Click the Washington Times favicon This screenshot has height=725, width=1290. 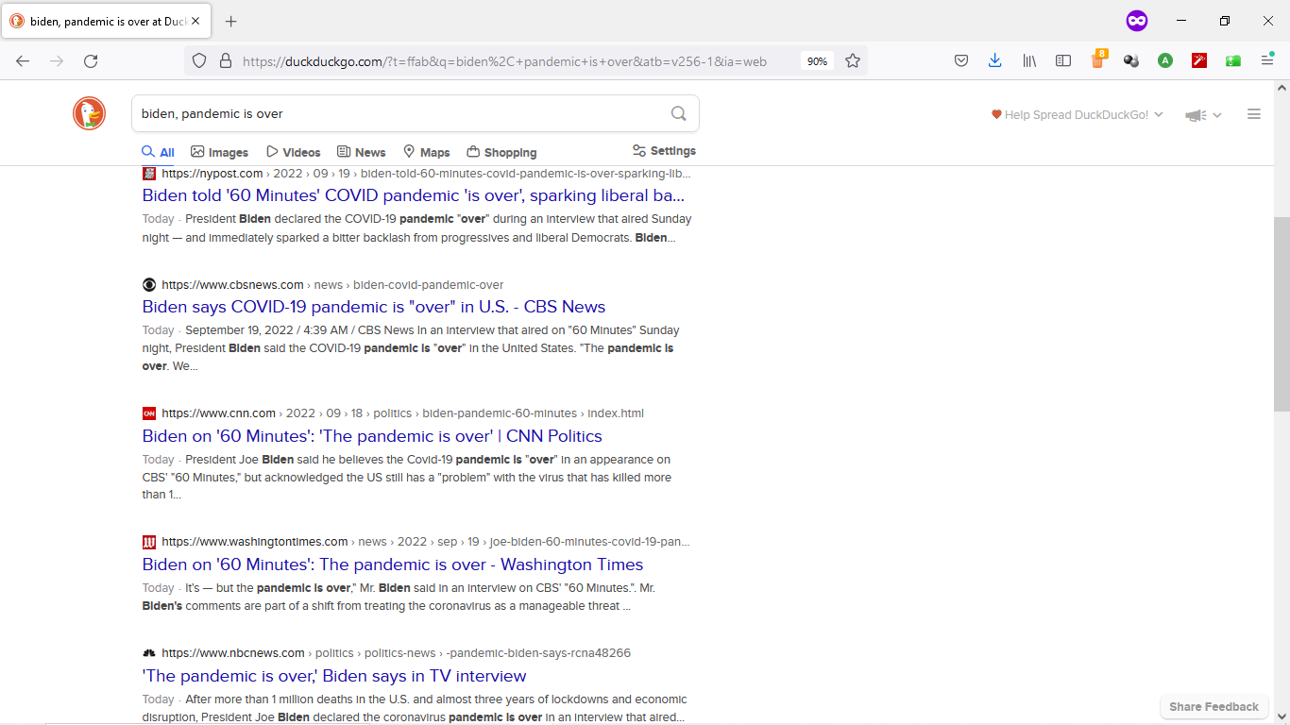[x=149, y=542]
